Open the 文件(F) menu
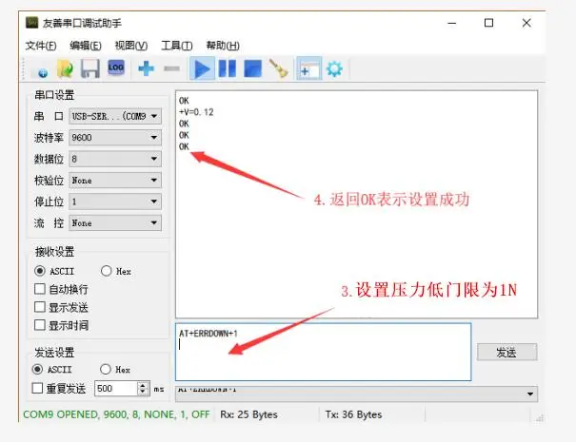Screen dimensions: 576x442 [x=41, y=46]
